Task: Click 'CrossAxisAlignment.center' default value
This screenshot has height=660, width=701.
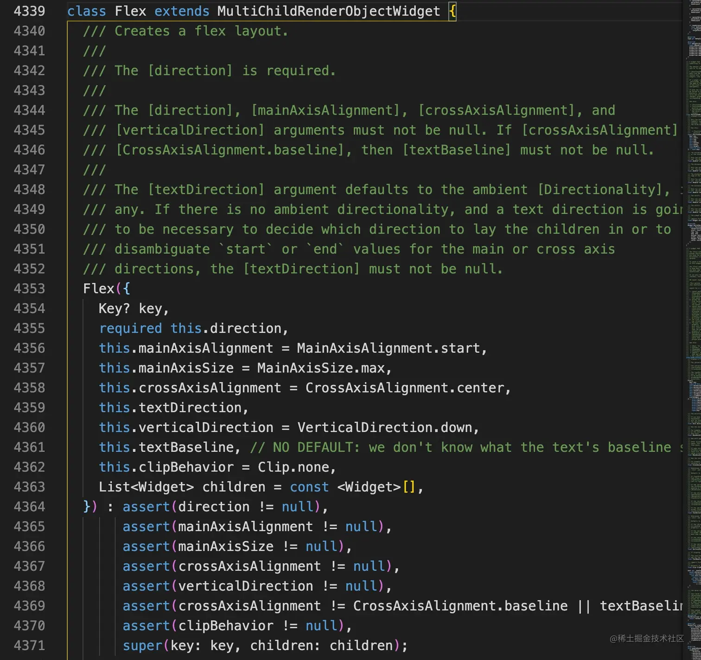Action: pyautogui.click(x=404, y=388)
